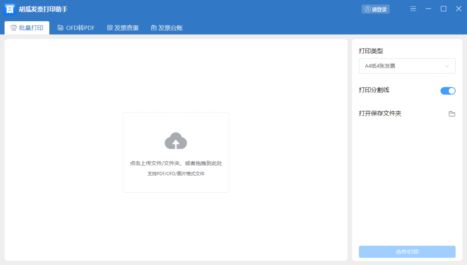
Task: Click the 胡瓜发票打印助手 app logo
Action: [x=9, y=9]
